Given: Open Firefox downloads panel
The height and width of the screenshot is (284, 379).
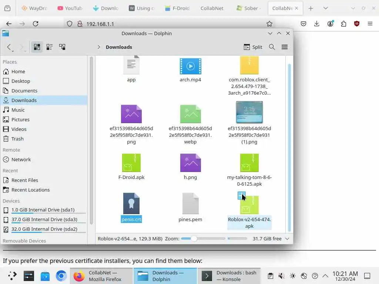Looking at the screenshot, I should click(x=317, y=24).
